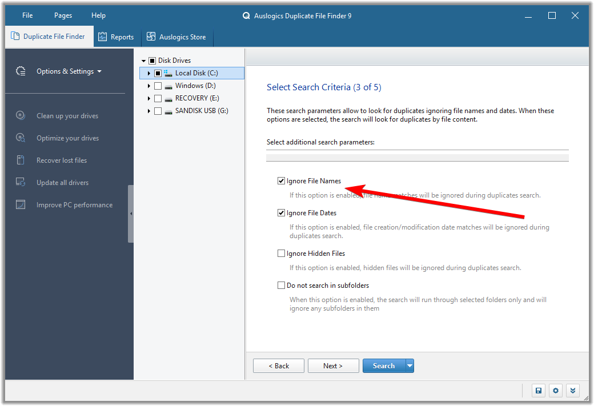Click the Auslogics Store puzzle icon

coord(151,37)
